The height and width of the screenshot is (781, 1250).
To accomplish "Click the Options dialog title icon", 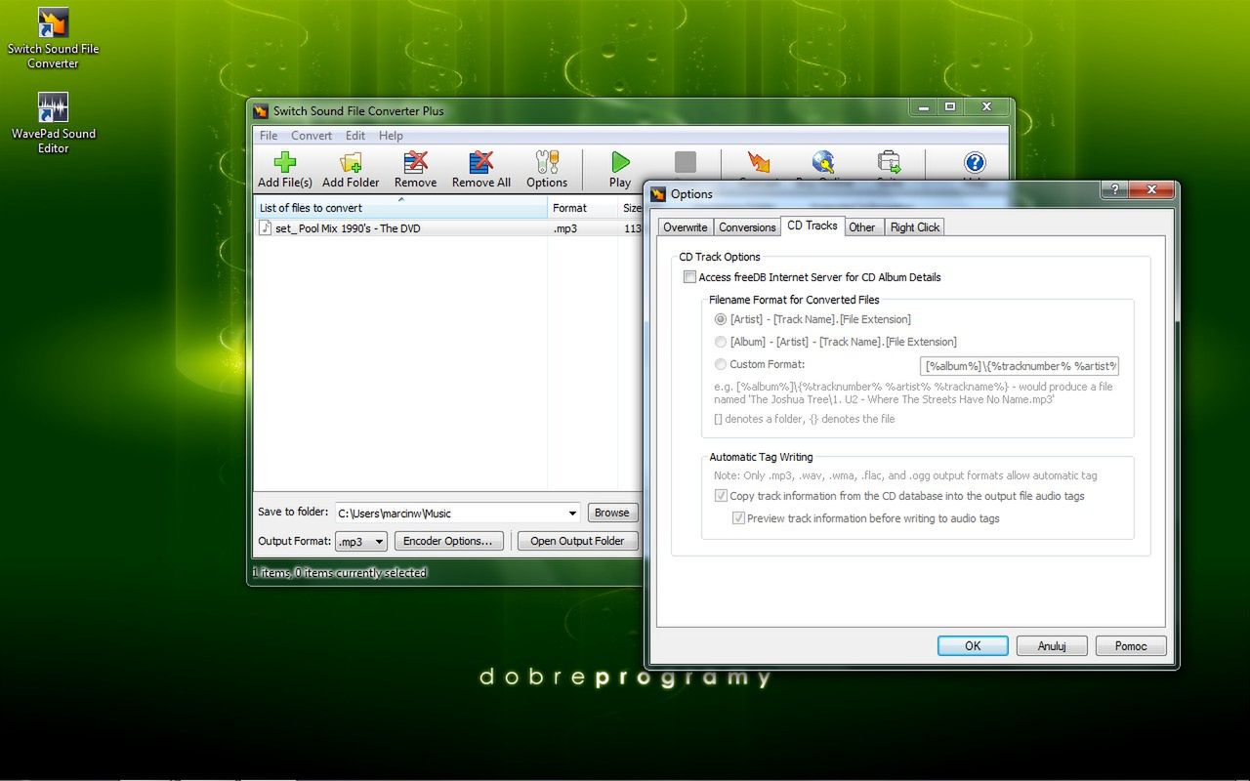I will tap(658, 194).
